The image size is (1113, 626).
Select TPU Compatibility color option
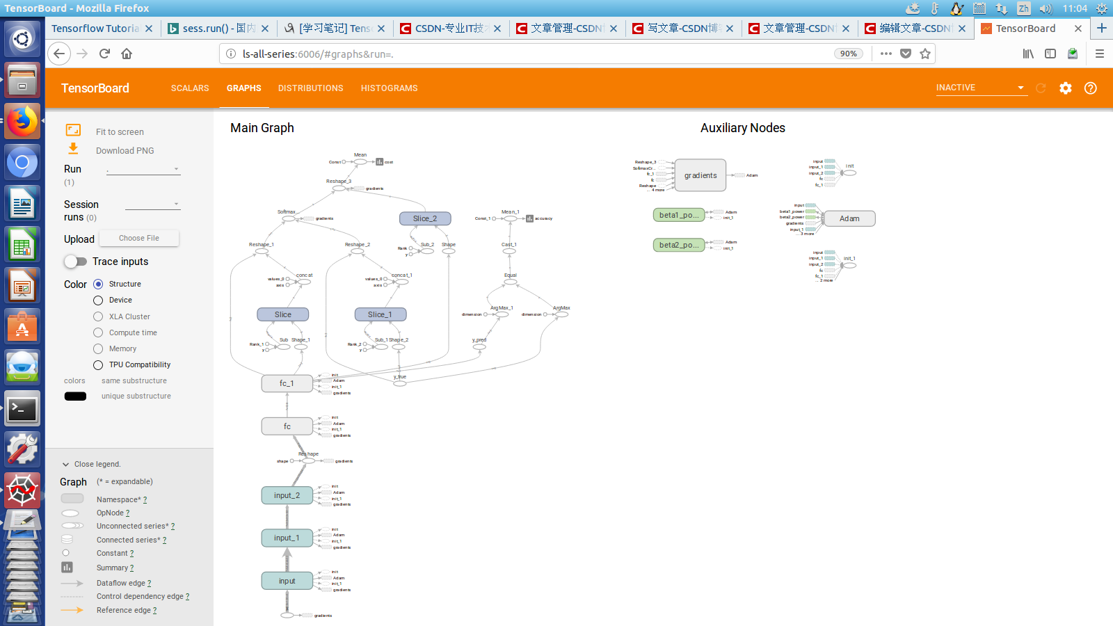98,365
